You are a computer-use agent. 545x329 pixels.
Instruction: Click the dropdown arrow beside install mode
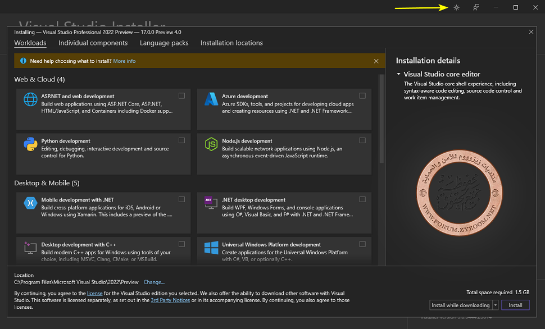point(496,305)
